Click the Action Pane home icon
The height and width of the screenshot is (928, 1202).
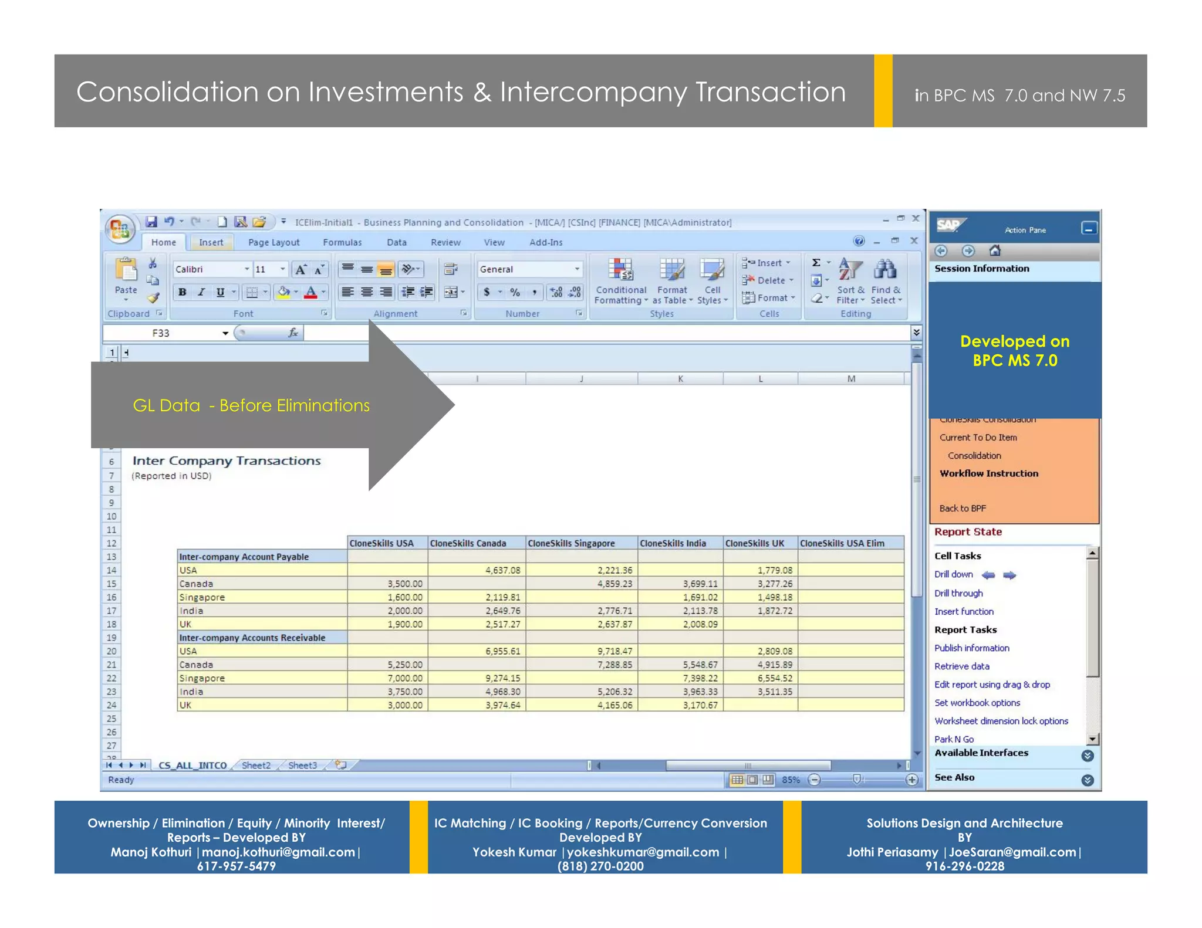point(995,250)
